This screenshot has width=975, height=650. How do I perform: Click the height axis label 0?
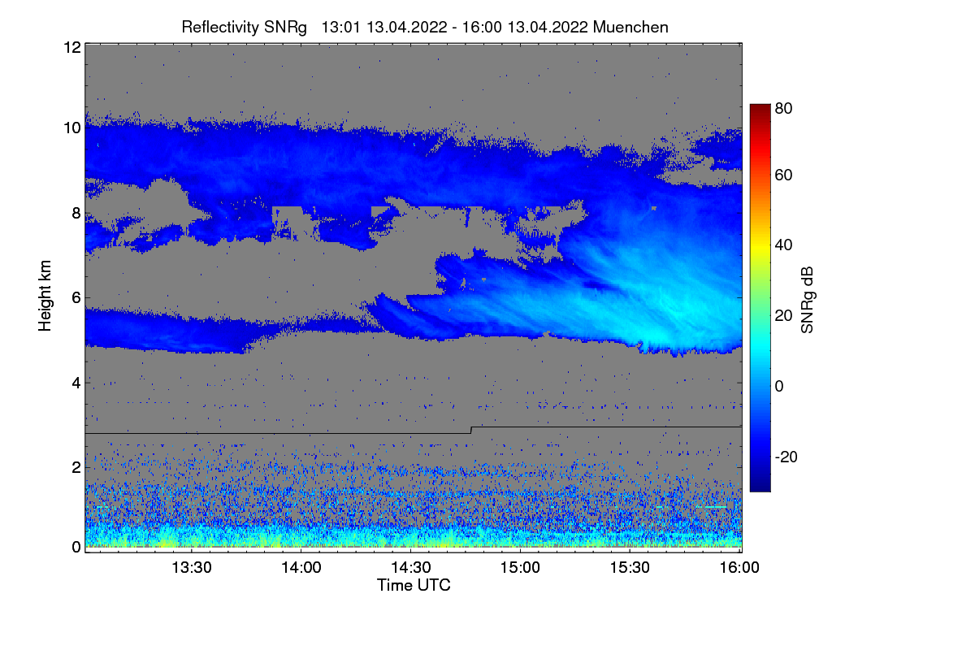click(x=76, y=547)
